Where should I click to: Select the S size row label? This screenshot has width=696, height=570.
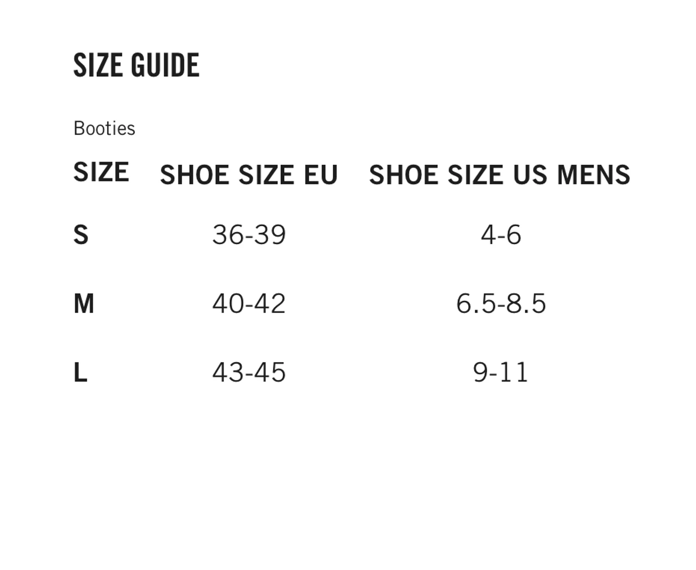click(x=81, y=235)
